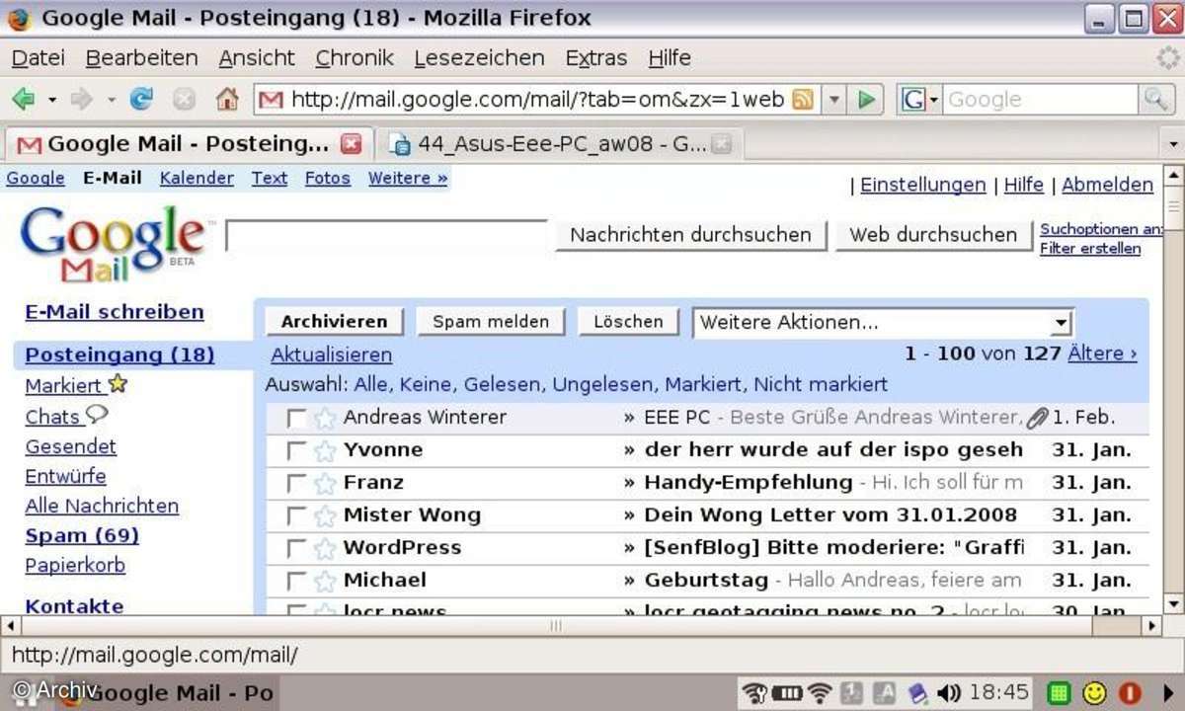Open the Einstellungen link
The width and height of the screenshot is (1185, 711).
(923, 185)
